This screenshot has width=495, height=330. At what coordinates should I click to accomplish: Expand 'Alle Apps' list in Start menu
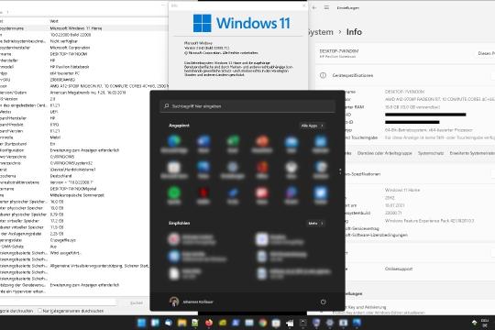coord(312,126)
